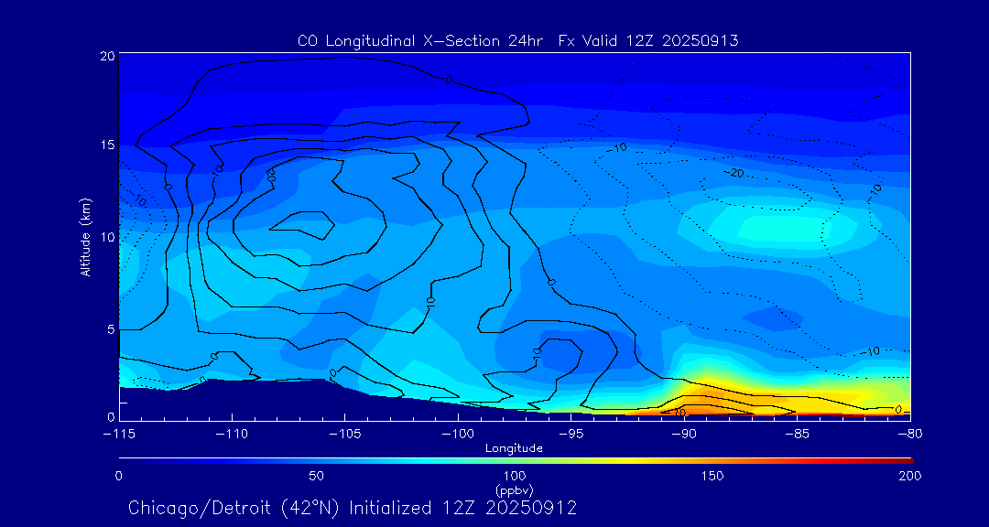Select the '(ppbv)' units label under colorbar
The width and height of the screenshot is (989, 527).
click(514, 489)
